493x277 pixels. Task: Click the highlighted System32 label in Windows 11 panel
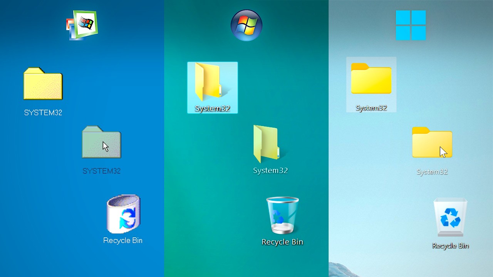coord(371,108)
